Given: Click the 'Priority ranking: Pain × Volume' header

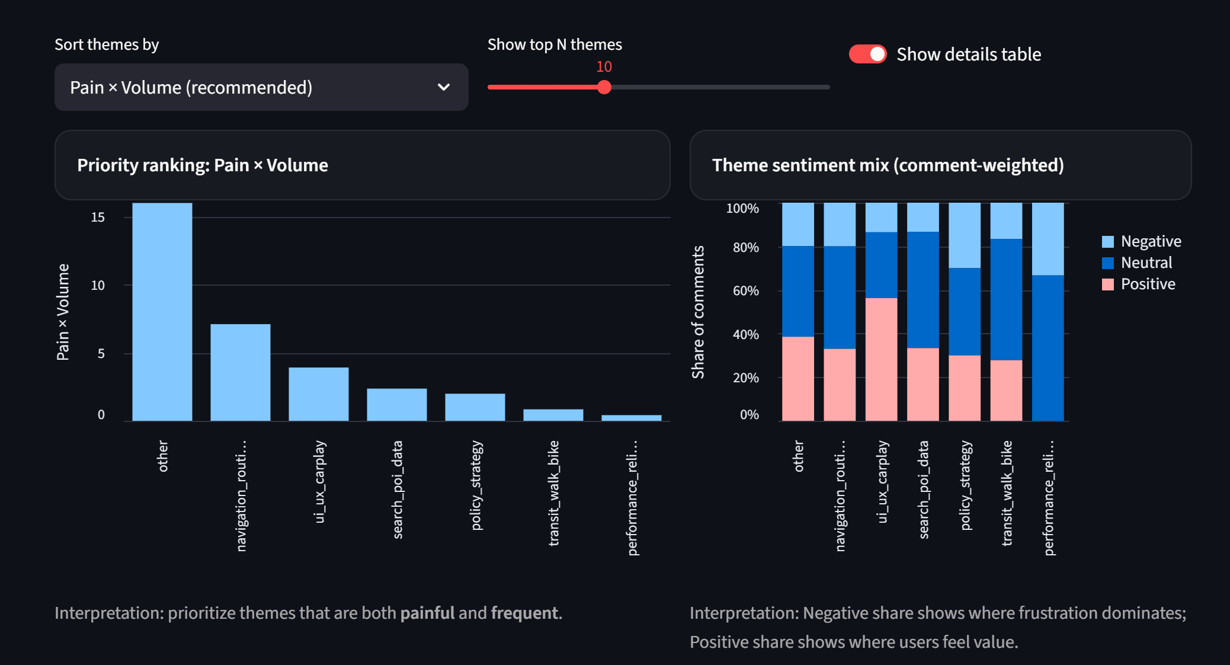Looking at the screenshot, I should pos(201,165).
